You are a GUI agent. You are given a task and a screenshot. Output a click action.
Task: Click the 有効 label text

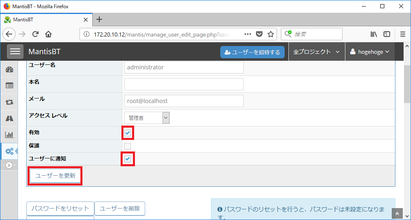pyautogui.click(x=34, y=133)
